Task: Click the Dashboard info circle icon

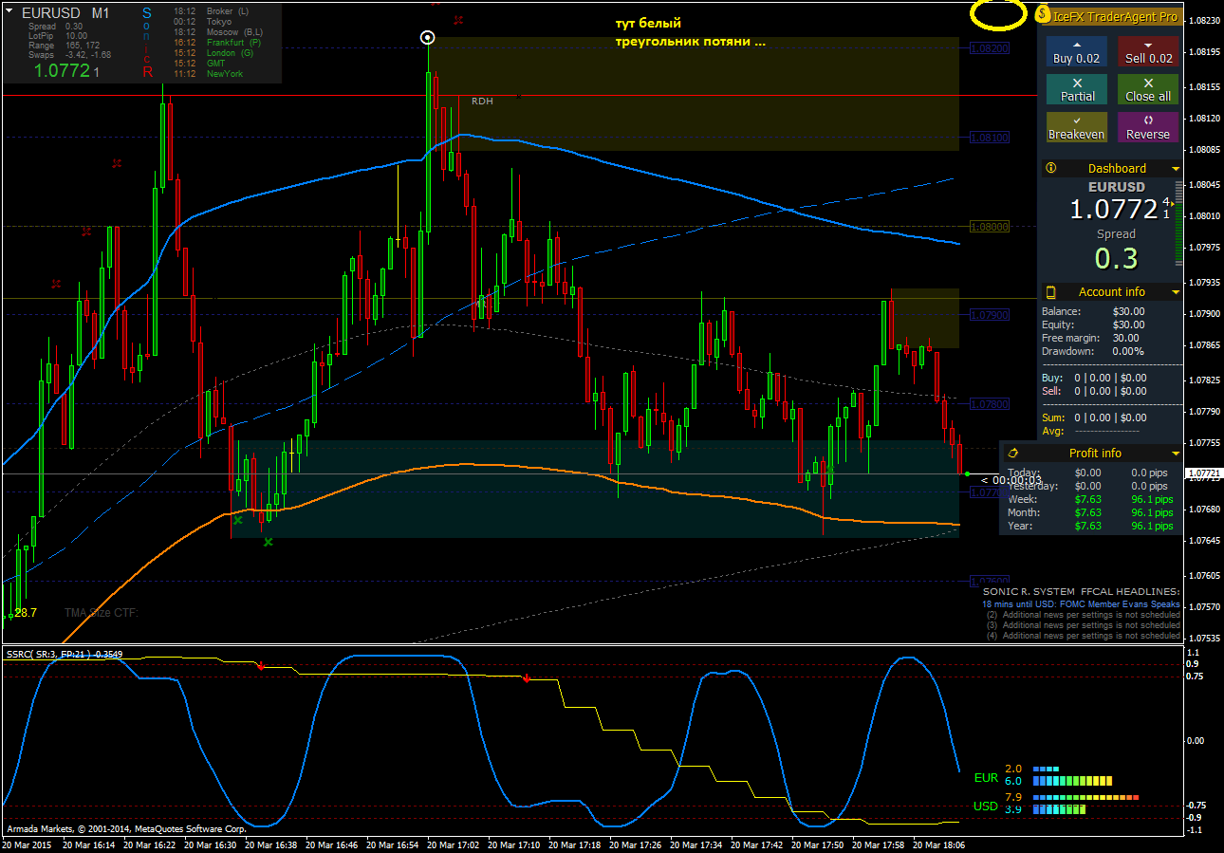Action: coord(1050,168)
